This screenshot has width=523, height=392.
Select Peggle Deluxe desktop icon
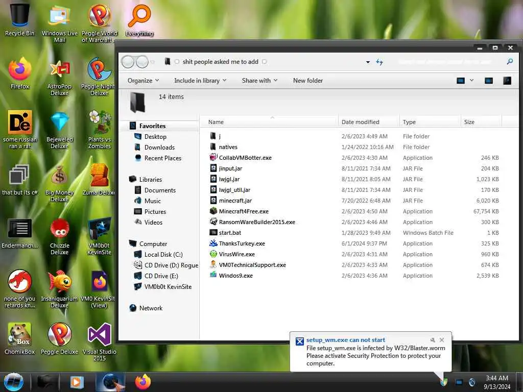[59, 338]
